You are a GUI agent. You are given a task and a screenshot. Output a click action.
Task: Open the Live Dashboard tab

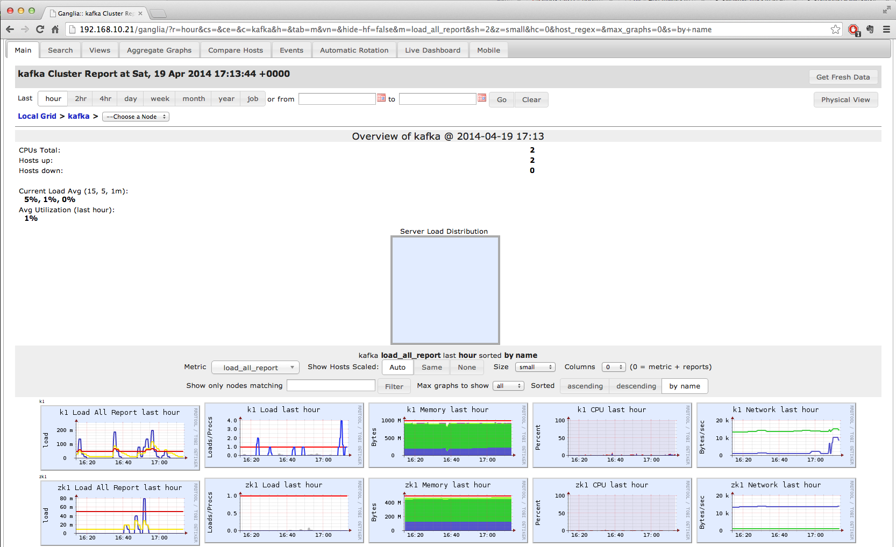pos(433,50)
